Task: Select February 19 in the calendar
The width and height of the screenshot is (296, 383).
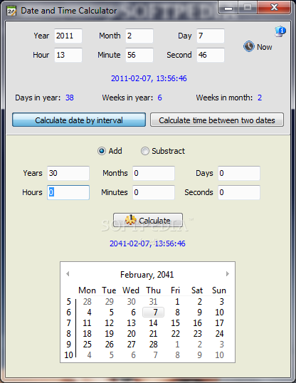Action: click(109, 334)
